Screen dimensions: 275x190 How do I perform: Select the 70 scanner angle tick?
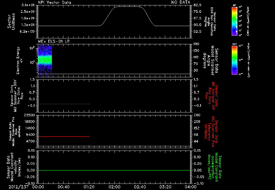tap(196, 64)
